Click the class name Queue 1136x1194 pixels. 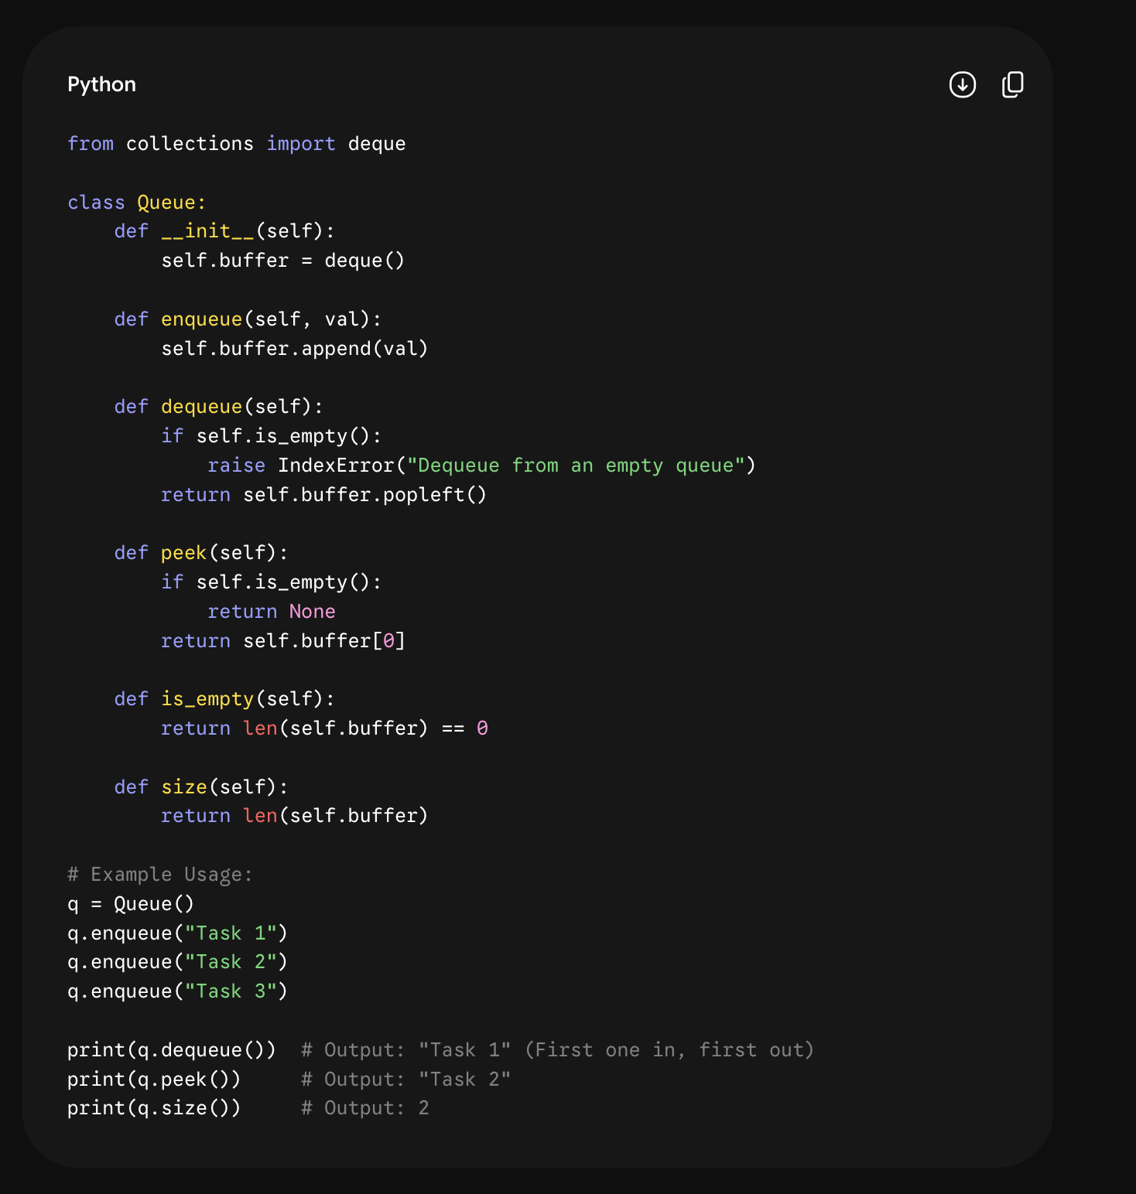coord(166,203)
